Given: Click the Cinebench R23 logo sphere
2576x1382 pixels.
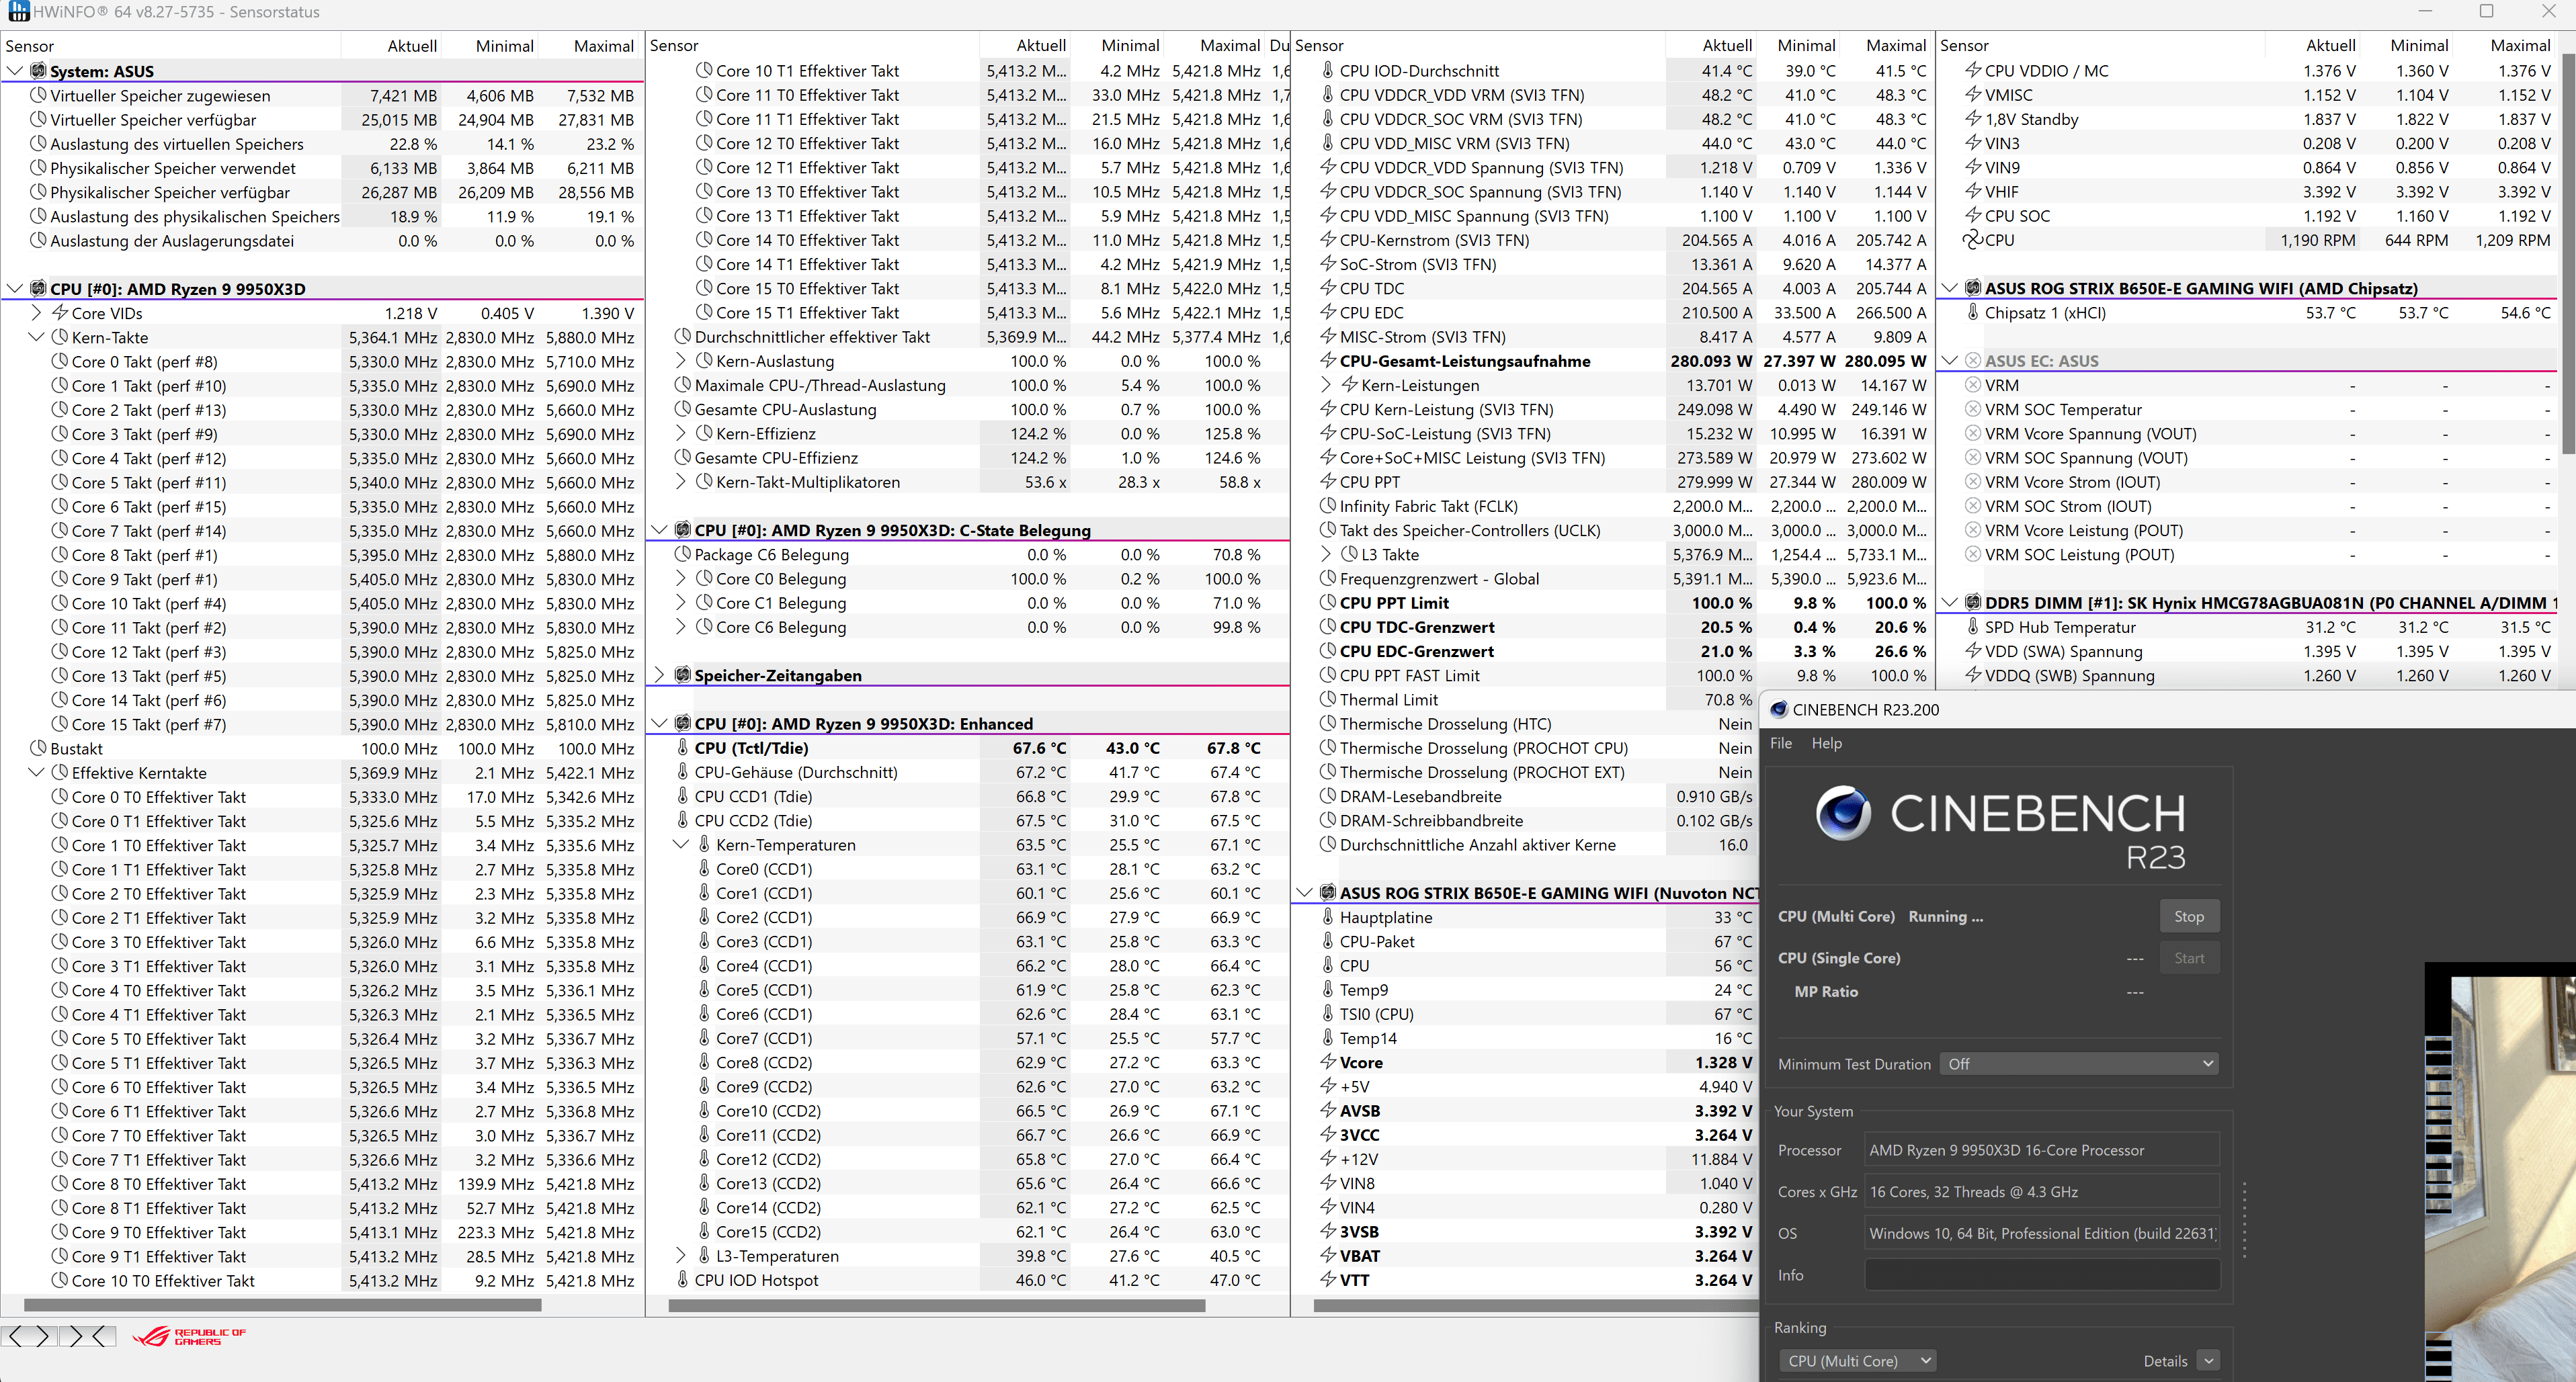Looking at the screenshot, I should pyautogui.click(x=1843, y=813).
